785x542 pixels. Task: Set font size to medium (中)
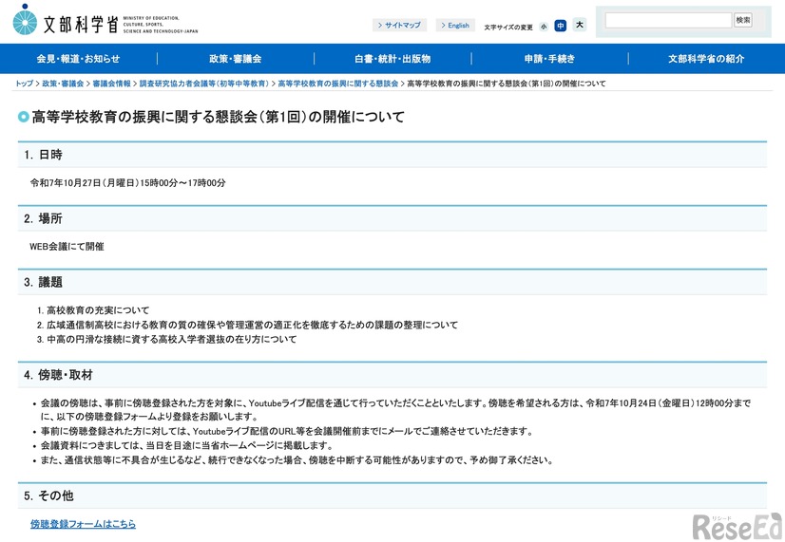click(560, 26)
